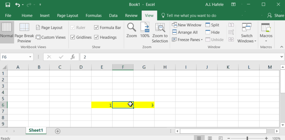This screenshot has width=285, height=140.
Task: Open the Macros dropdown
Action: click(266, 33)
